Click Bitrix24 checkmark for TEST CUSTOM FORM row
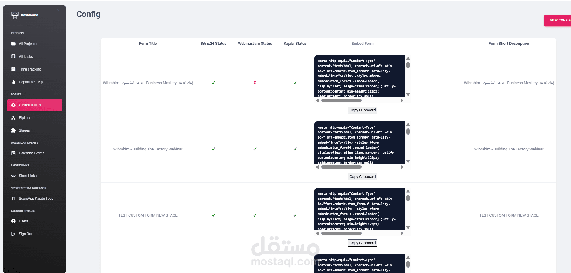This screenshot has width=571, height=273. 213,215
